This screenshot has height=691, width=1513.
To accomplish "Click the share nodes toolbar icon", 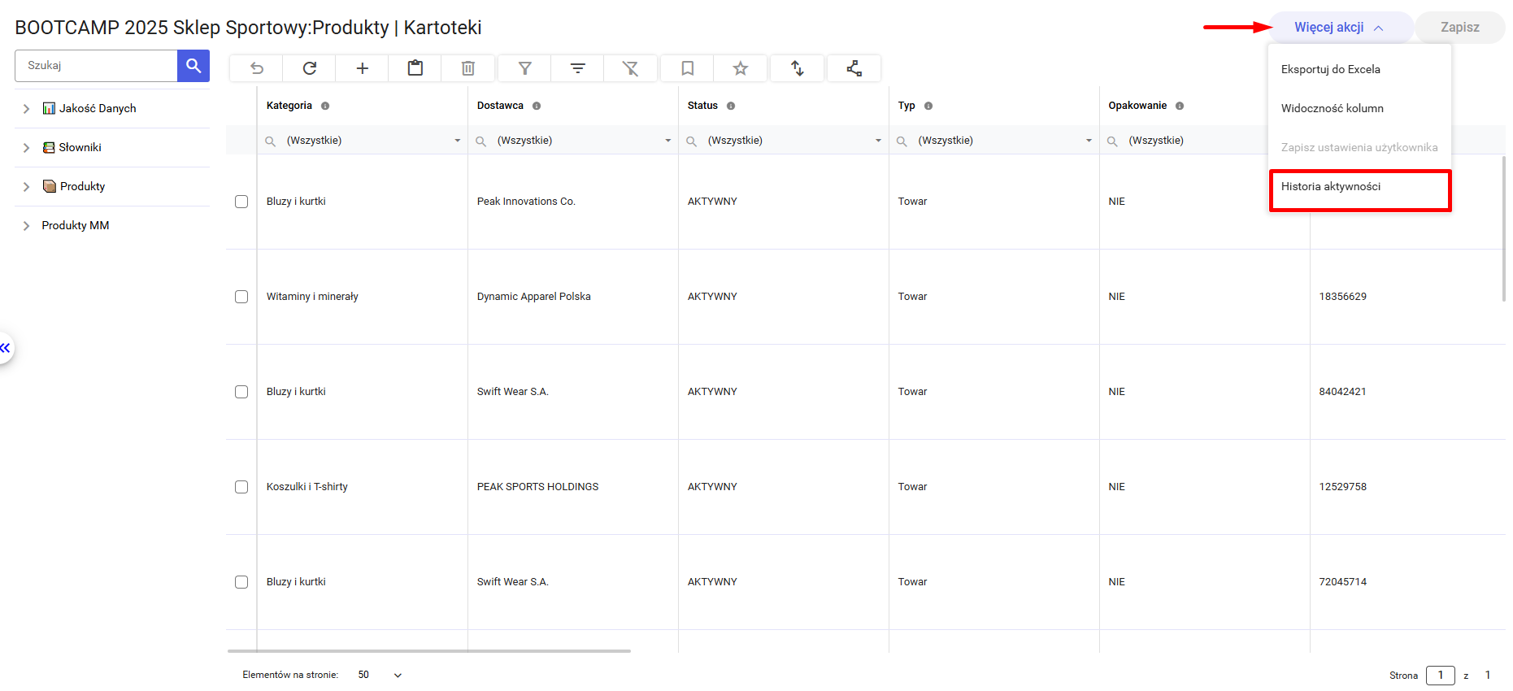I will (x=854, y=68).
